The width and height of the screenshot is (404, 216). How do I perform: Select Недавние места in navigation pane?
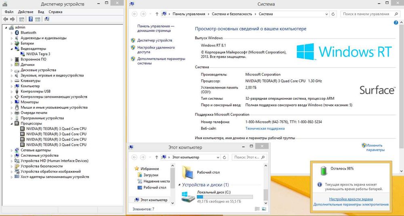click(154, 181)
